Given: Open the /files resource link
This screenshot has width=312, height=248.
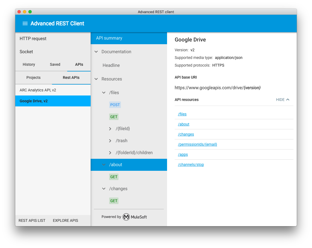Looking at the screenshot, I should point(182,114).
